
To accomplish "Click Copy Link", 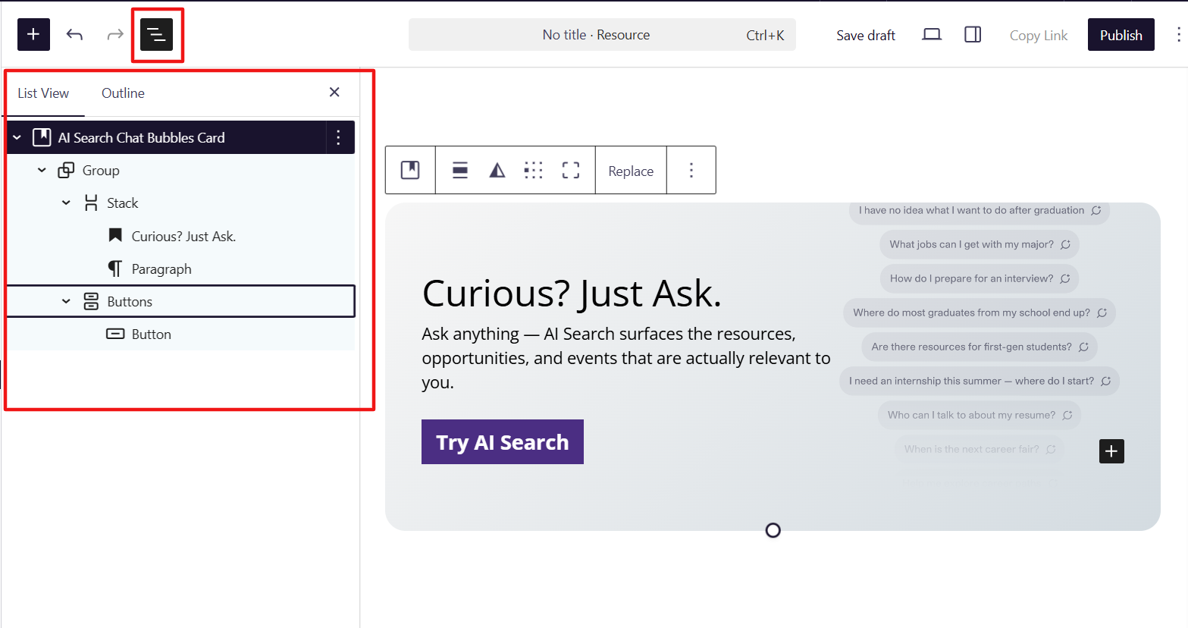I will point(1038,35).
